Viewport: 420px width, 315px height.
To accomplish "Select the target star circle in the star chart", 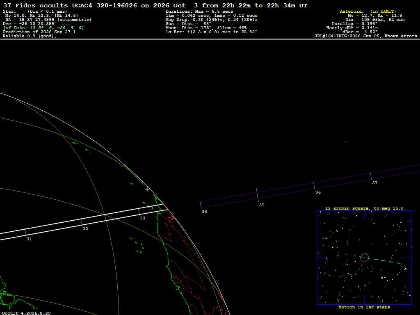I will point(365,258).
